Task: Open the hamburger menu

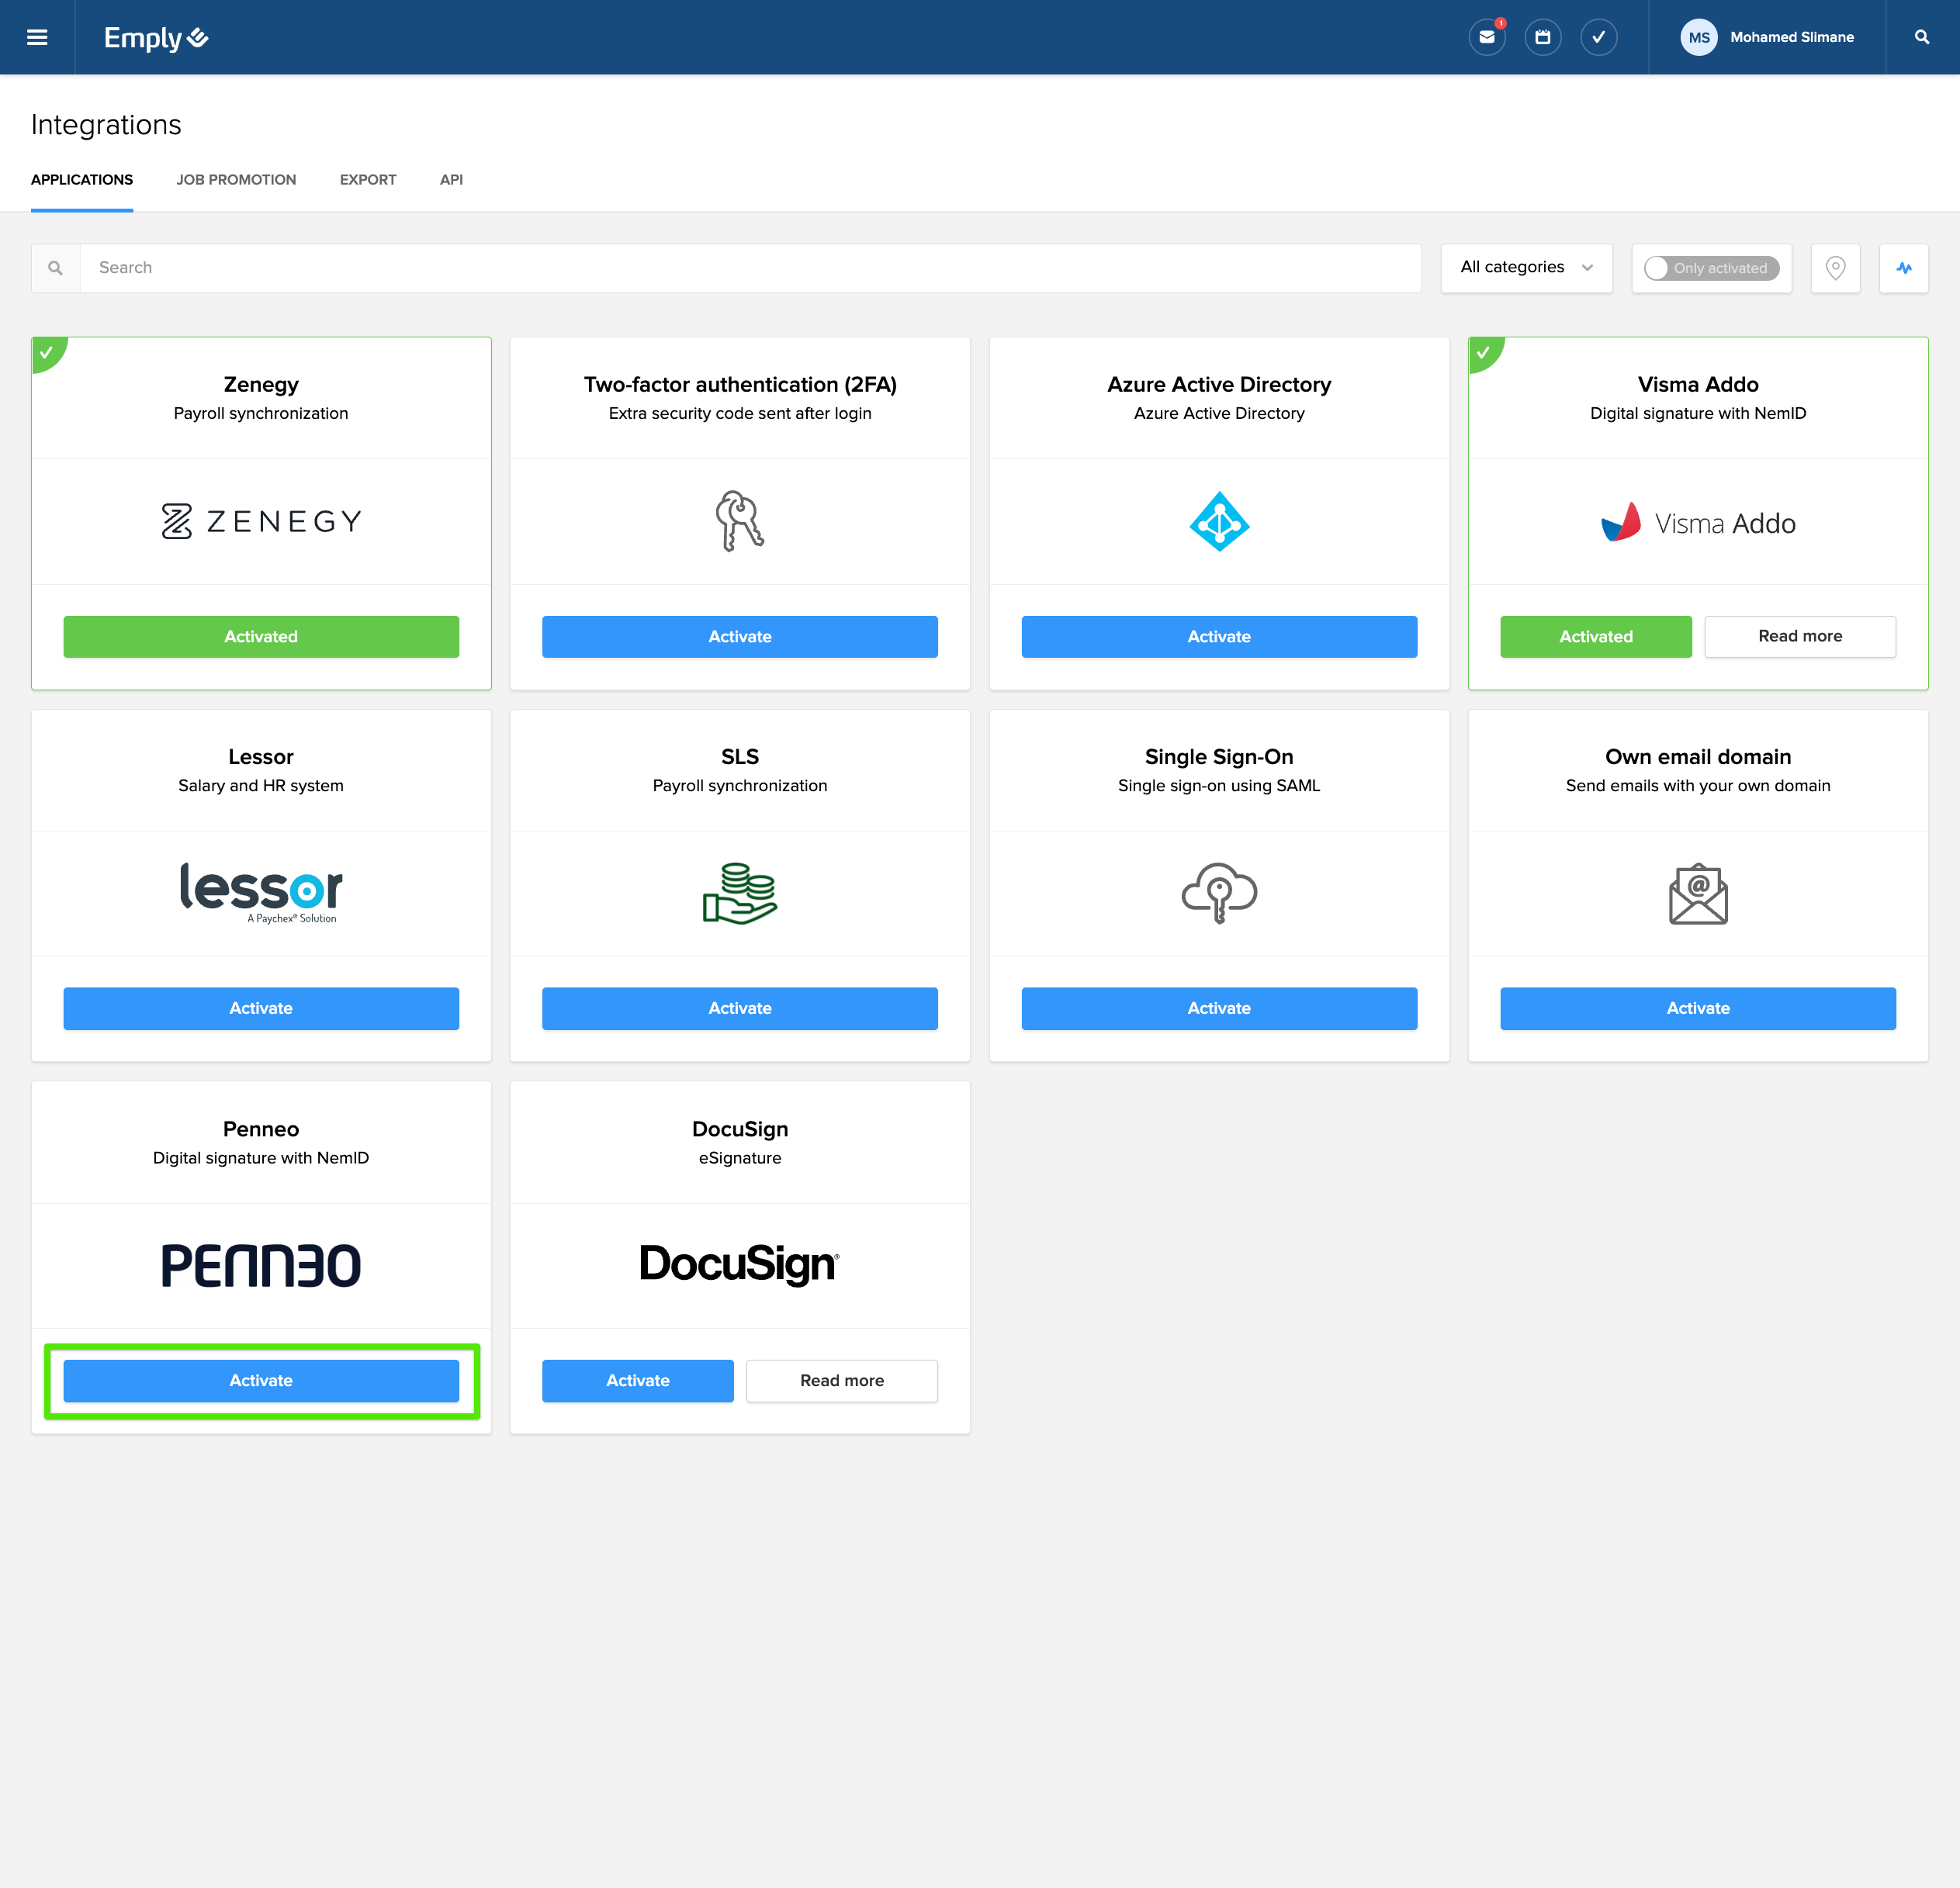Action: [37, 37]
